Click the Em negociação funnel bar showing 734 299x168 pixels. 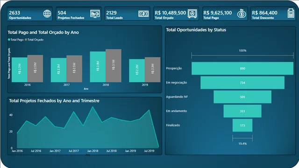point(242,83)
